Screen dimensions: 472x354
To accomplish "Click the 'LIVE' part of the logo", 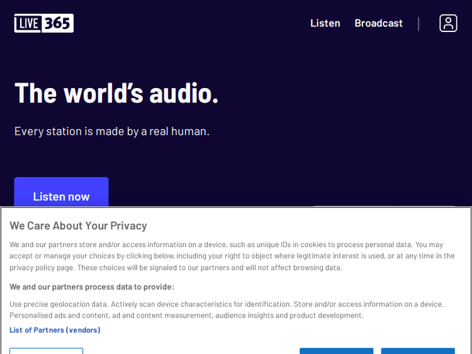I will (28, 23).
